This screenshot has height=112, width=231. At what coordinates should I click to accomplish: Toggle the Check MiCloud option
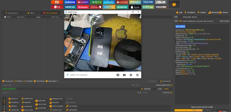[39, 81]
